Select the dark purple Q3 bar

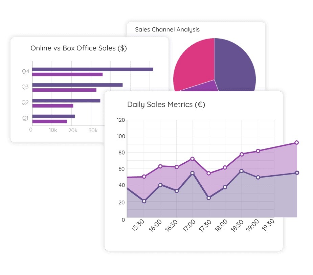pyautogui.click(x=77, y=85)
